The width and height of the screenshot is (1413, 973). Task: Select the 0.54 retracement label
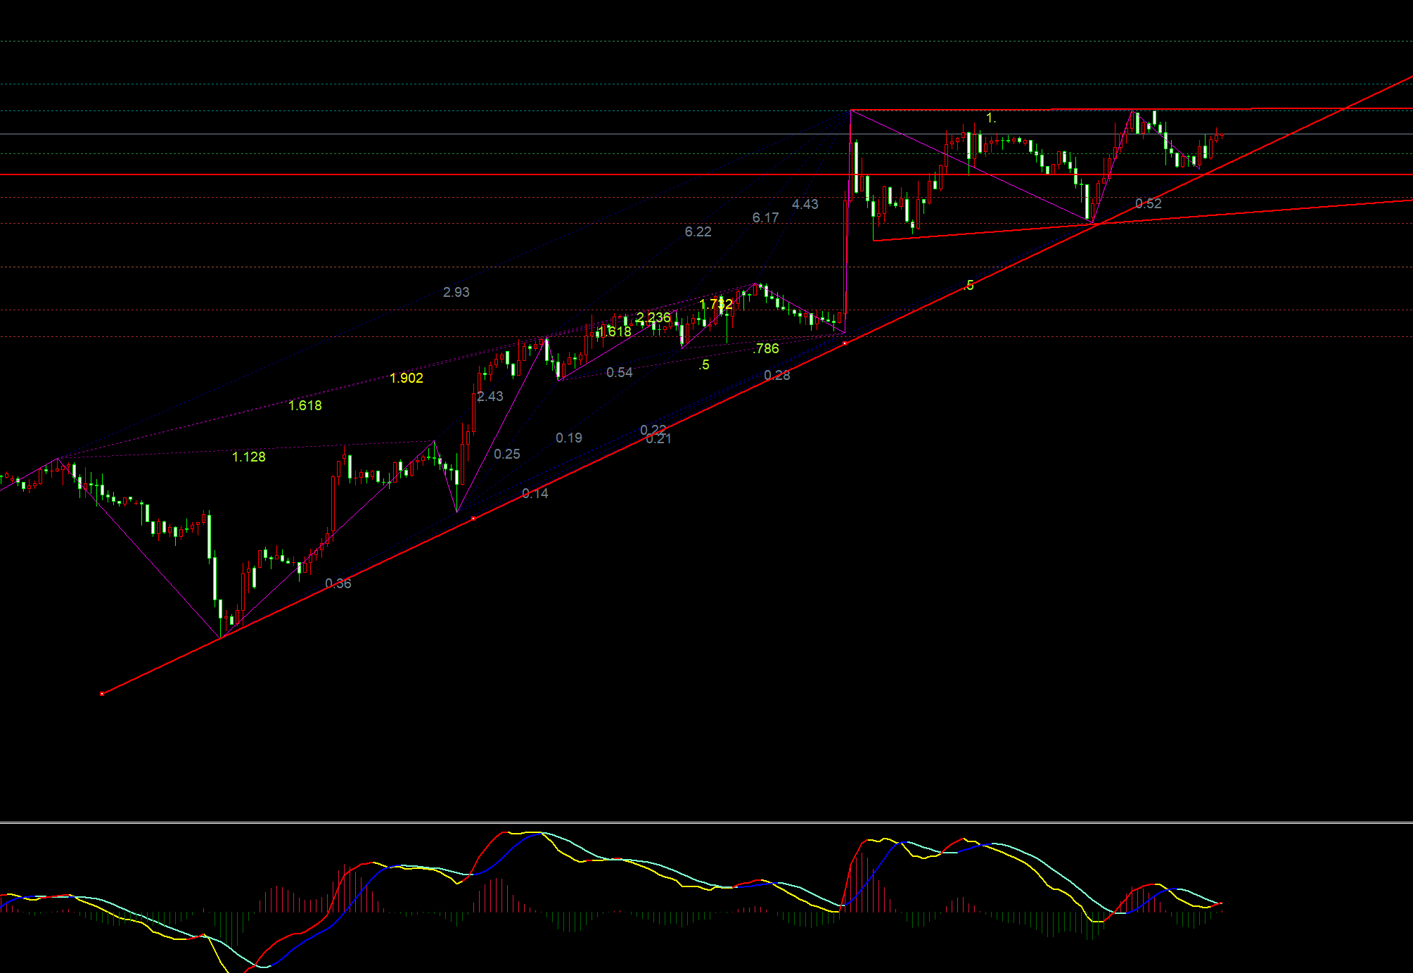619,372
